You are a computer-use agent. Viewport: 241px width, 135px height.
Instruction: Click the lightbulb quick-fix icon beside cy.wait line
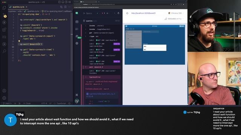(19, 41)
